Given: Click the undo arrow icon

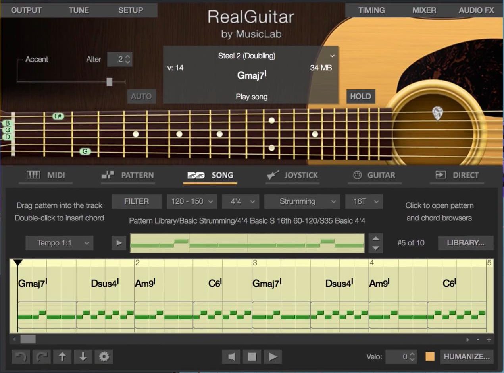Looking at the screenshot, I should 21,356.
